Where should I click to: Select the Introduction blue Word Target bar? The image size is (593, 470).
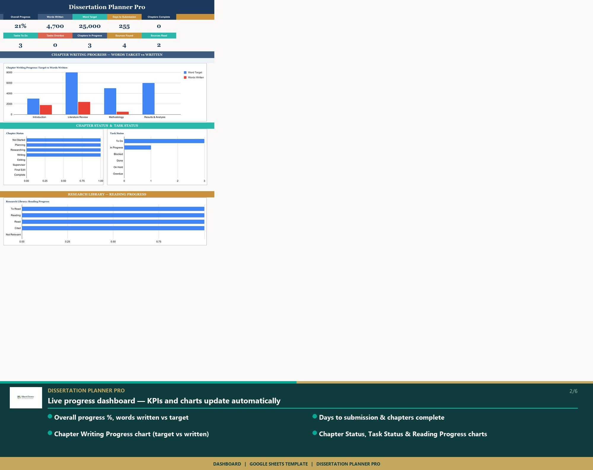pos(33,107)
